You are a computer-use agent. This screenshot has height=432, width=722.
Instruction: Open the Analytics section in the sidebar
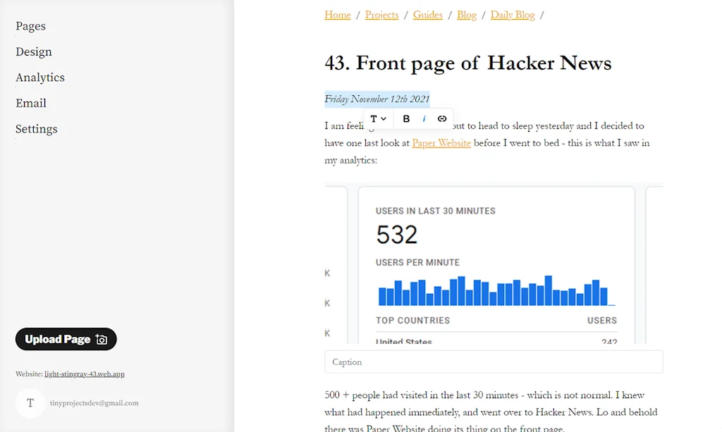pyautogui.click(x=39, y=78)
